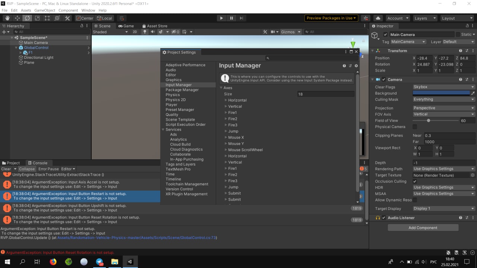
Task: Click the Play button
Action: pyautogui.click(x=221, y=18)
